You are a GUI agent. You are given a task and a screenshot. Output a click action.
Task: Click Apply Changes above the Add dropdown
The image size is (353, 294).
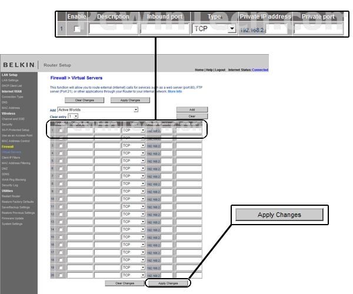point(131,101)
